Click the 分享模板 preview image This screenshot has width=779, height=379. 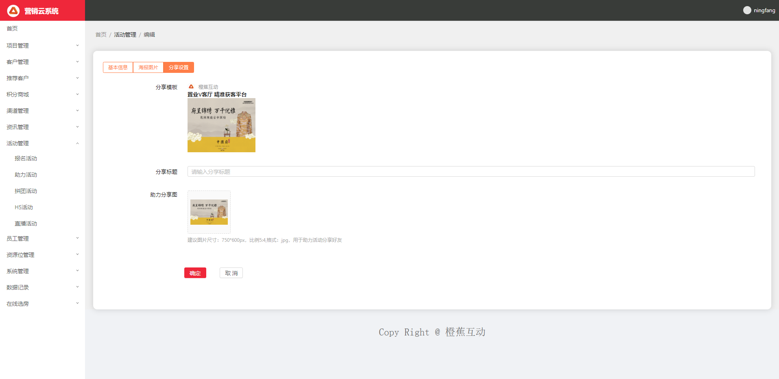pos(221,125)
